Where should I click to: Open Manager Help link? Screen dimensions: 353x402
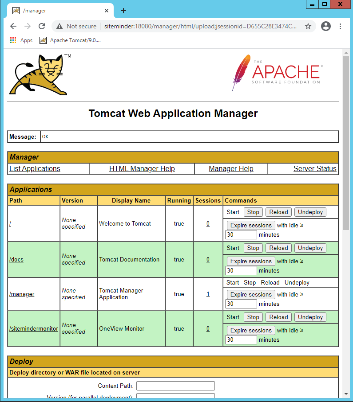231,169
